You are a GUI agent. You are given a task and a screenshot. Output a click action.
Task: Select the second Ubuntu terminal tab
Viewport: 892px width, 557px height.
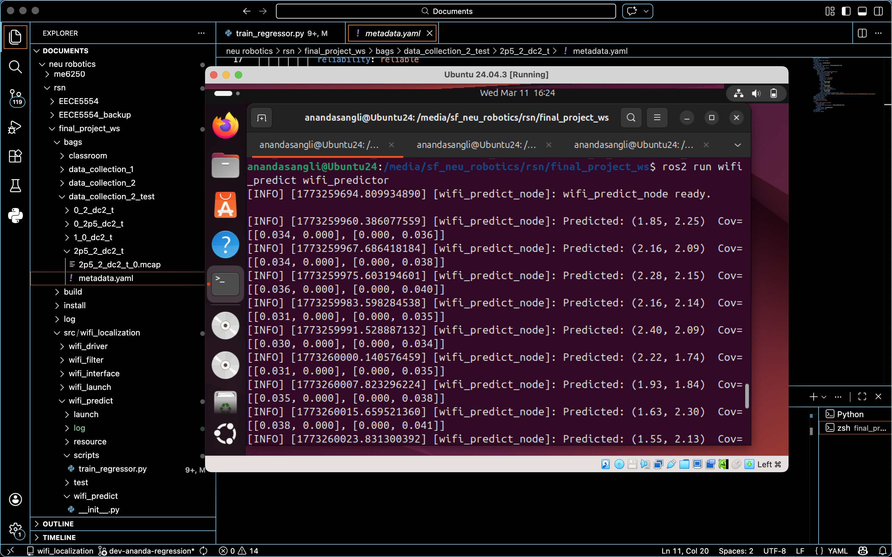coord(476,145)
